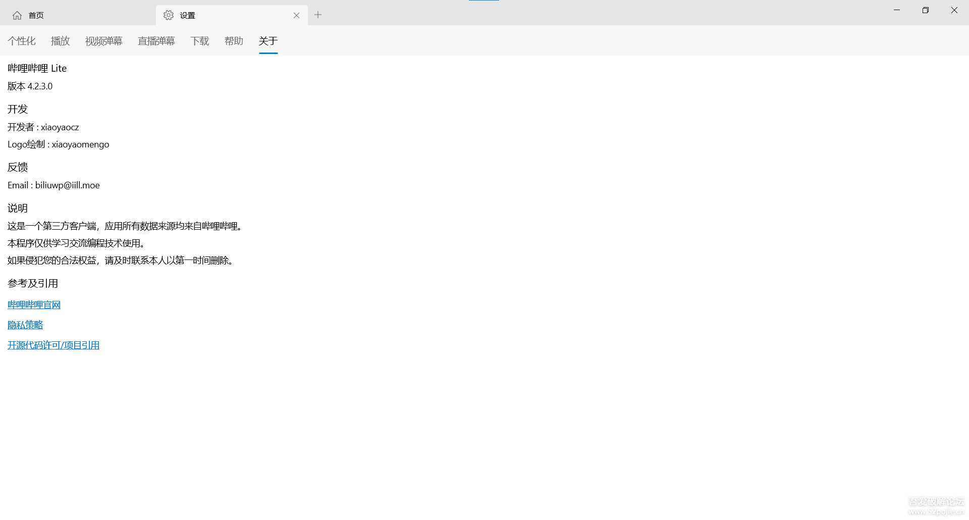Open the 帮助 settings tab
Image resolution: width=969 pixels, height=520 pixels.
(x=233, y=41)
